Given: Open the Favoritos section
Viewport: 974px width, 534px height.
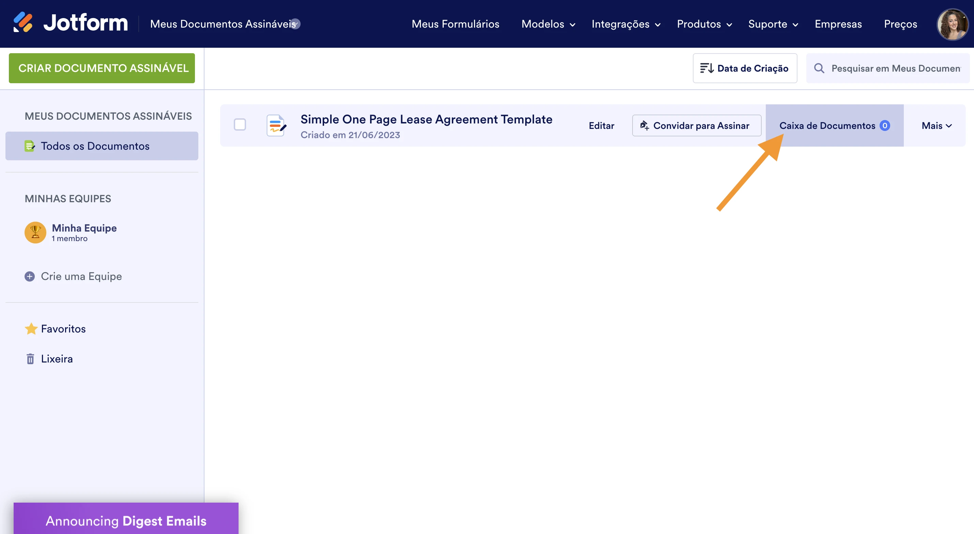Looking at the screenshot, I should click(63, 328).
